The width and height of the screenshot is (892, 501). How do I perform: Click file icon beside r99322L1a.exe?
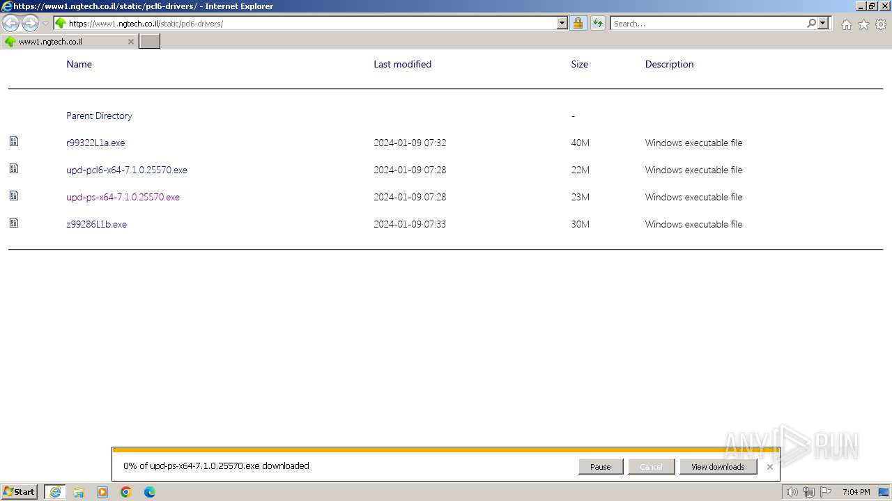pyautogui.click(x=14, y=141)
